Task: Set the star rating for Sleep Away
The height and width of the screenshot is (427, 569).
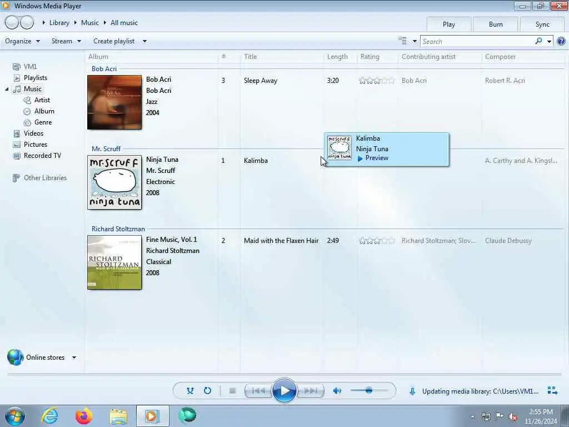Action: point(377,81)
